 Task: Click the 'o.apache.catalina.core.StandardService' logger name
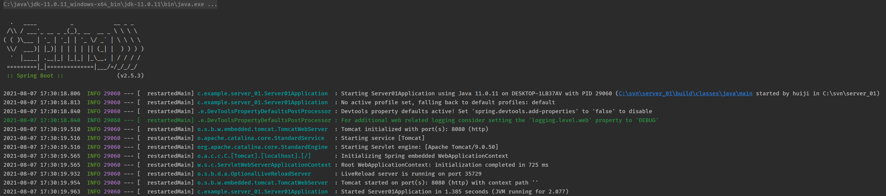(261, 138)
